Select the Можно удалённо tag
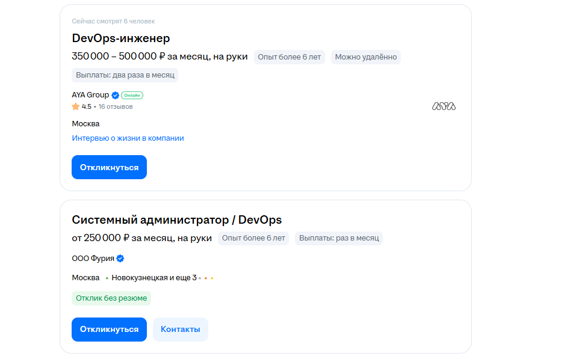Viewport: 573px width, 359px height. [365, 57]
